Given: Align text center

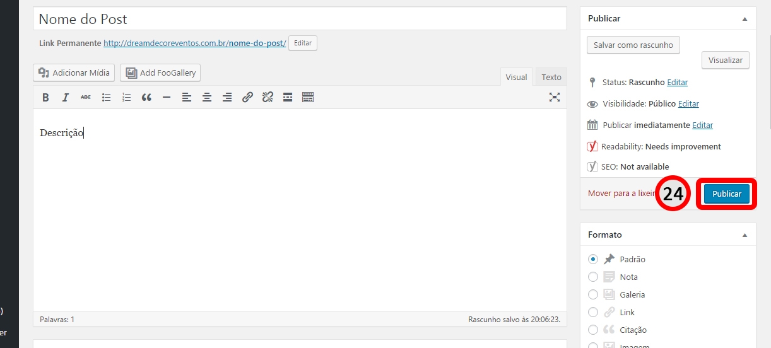Looking at the screenshot, I should 207,97.
